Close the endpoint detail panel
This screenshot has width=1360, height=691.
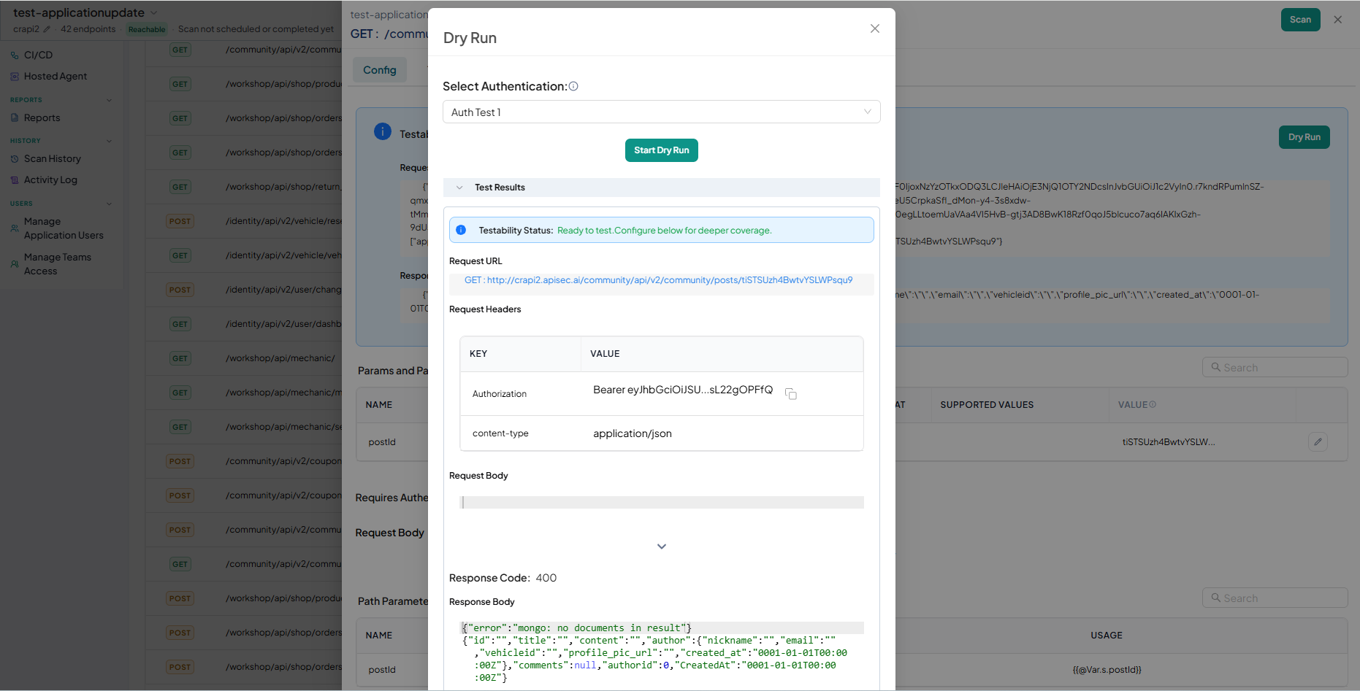[1337, 20]
